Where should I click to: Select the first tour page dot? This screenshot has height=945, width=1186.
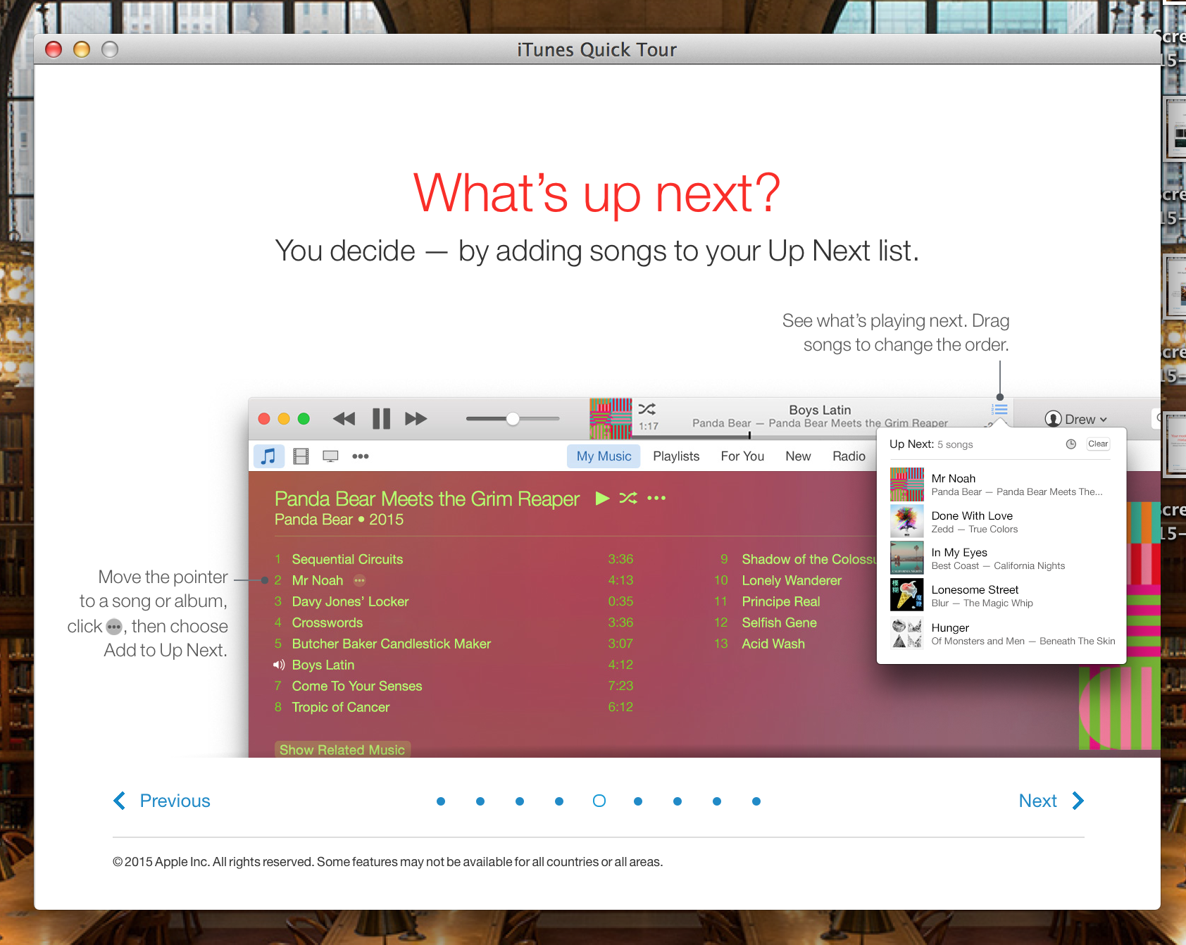[x=441, y=801]
